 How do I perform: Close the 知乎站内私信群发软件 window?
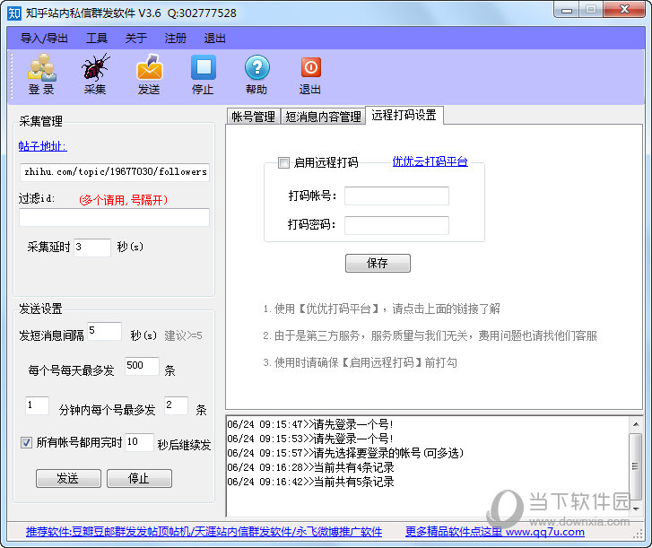[x=624, y=10]
